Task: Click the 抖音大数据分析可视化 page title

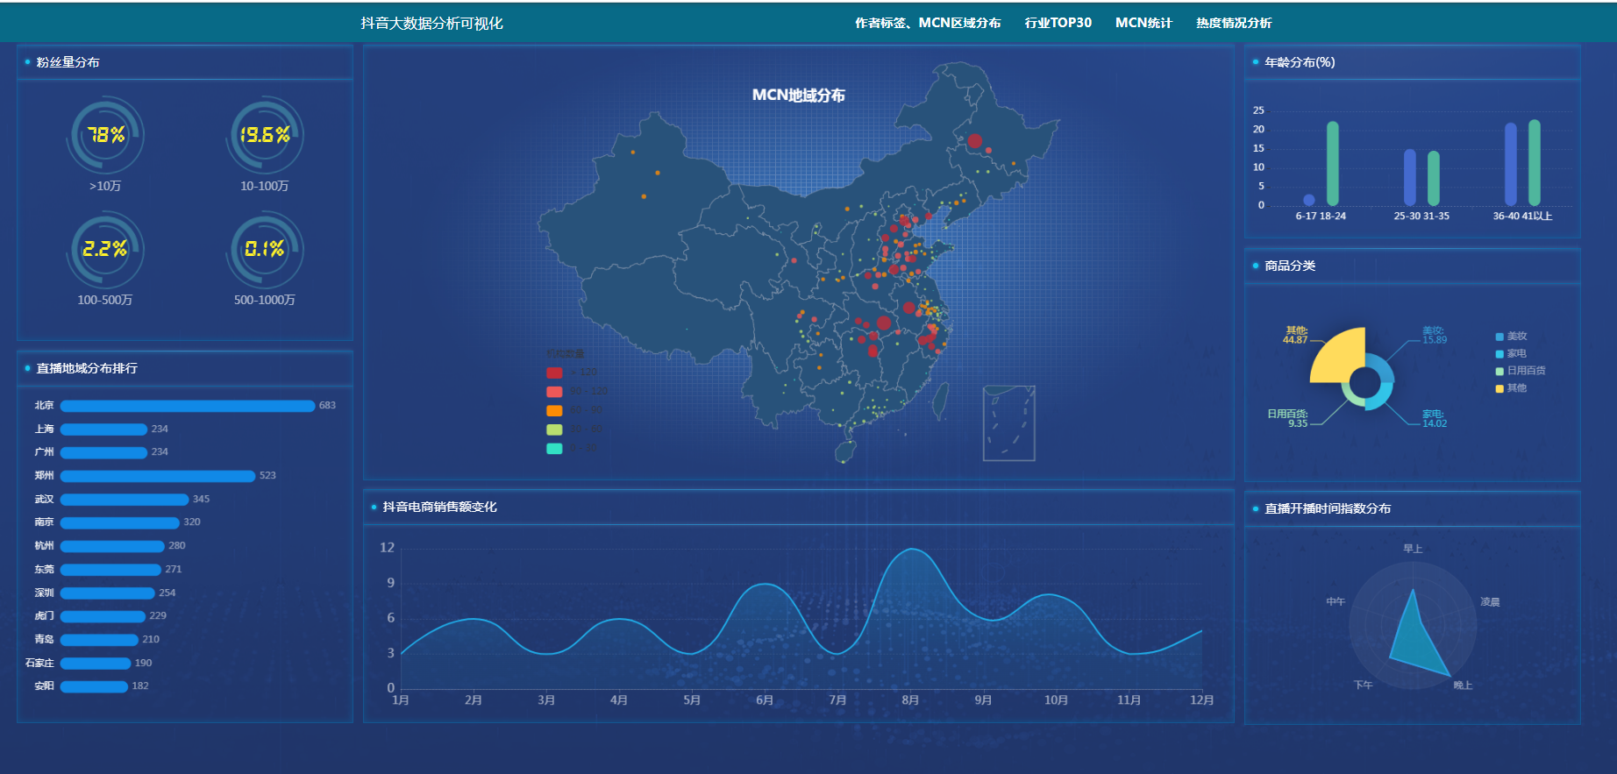Action: pos(431,24)
